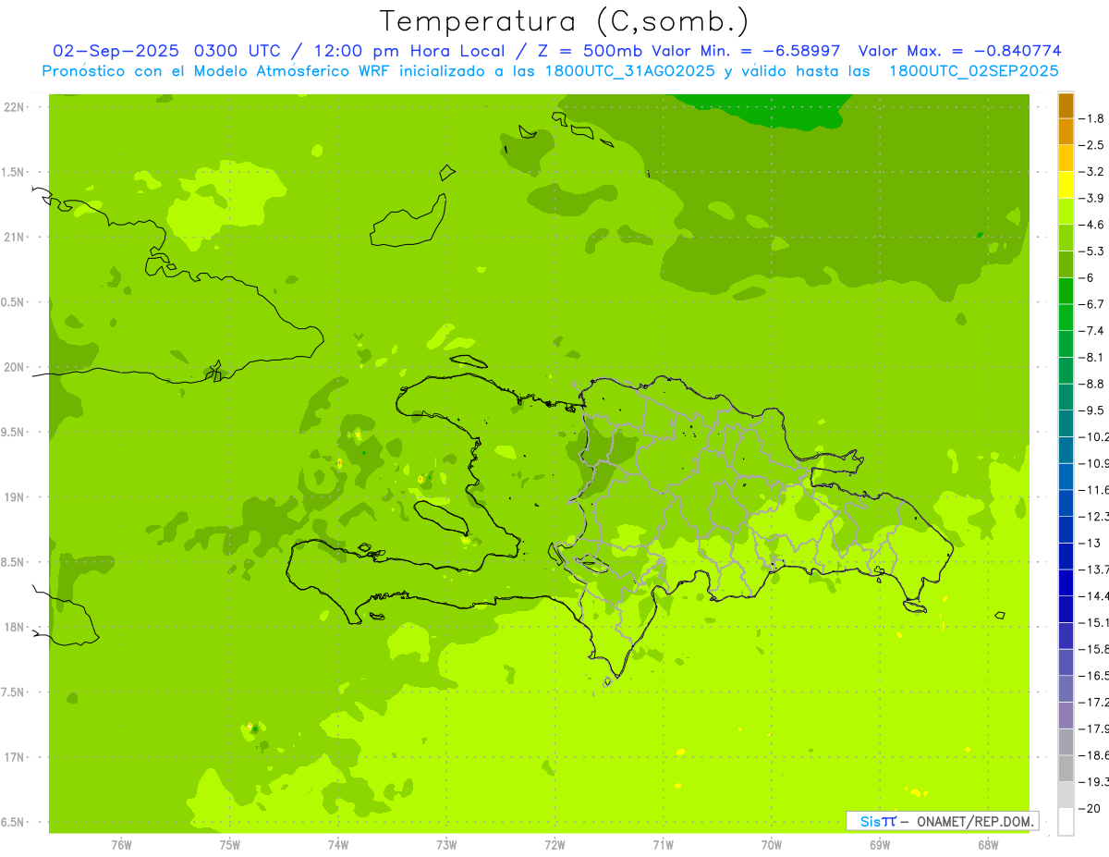Screen dimensions: 1109x857
Task: Click the '71W' longitude axis label
Action: [x=663, y=844]
